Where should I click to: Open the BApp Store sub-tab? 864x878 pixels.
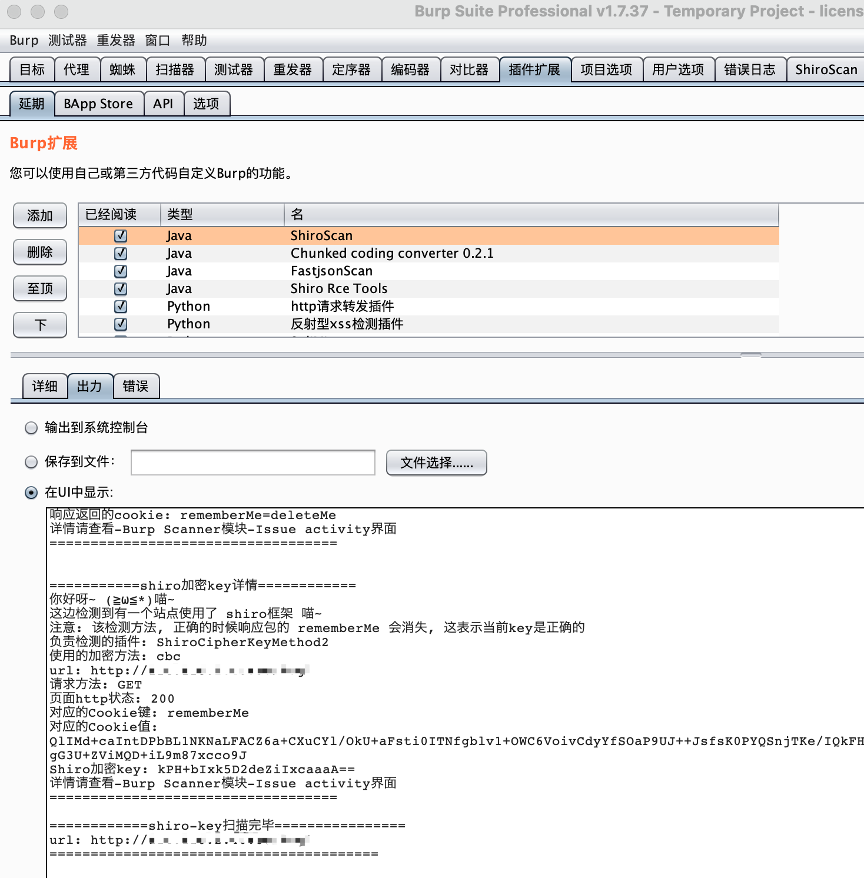point(99,104)
